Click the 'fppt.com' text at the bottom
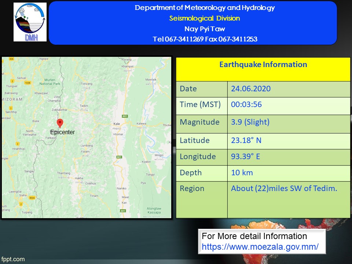This screenshot has height=264, width=352. (x=13, y=259)
